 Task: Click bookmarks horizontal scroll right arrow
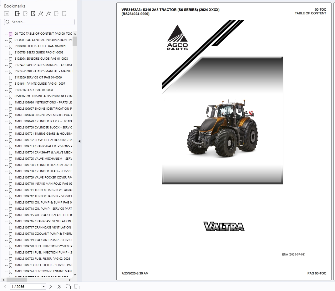click(x=70, y=280)
